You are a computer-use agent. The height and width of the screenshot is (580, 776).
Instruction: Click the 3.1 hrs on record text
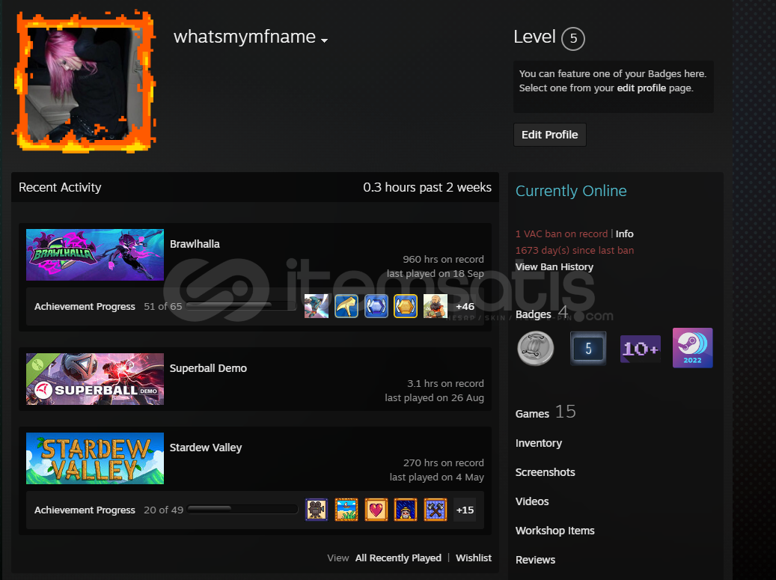pos(445,383)
